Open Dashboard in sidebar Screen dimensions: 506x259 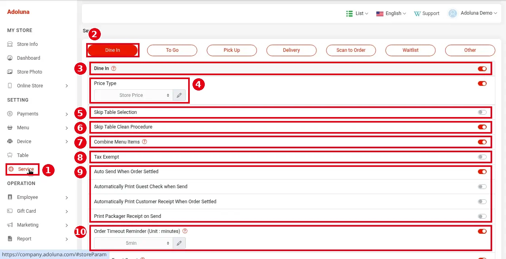(x=28, y=58)
